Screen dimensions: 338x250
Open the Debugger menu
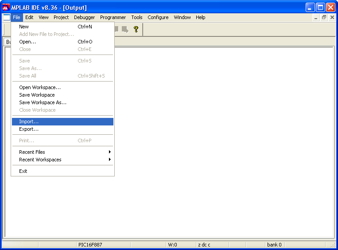[85, 17]
